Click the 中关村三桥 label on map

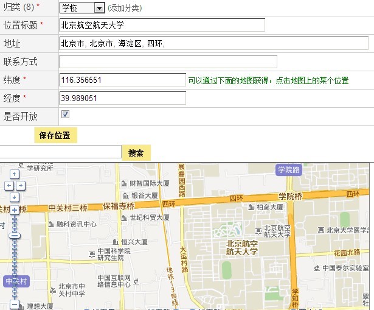click(68, 208)
